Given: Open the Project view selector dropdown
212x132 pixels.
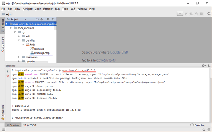Looking at the screenshot, I should [x=25, y=19].
